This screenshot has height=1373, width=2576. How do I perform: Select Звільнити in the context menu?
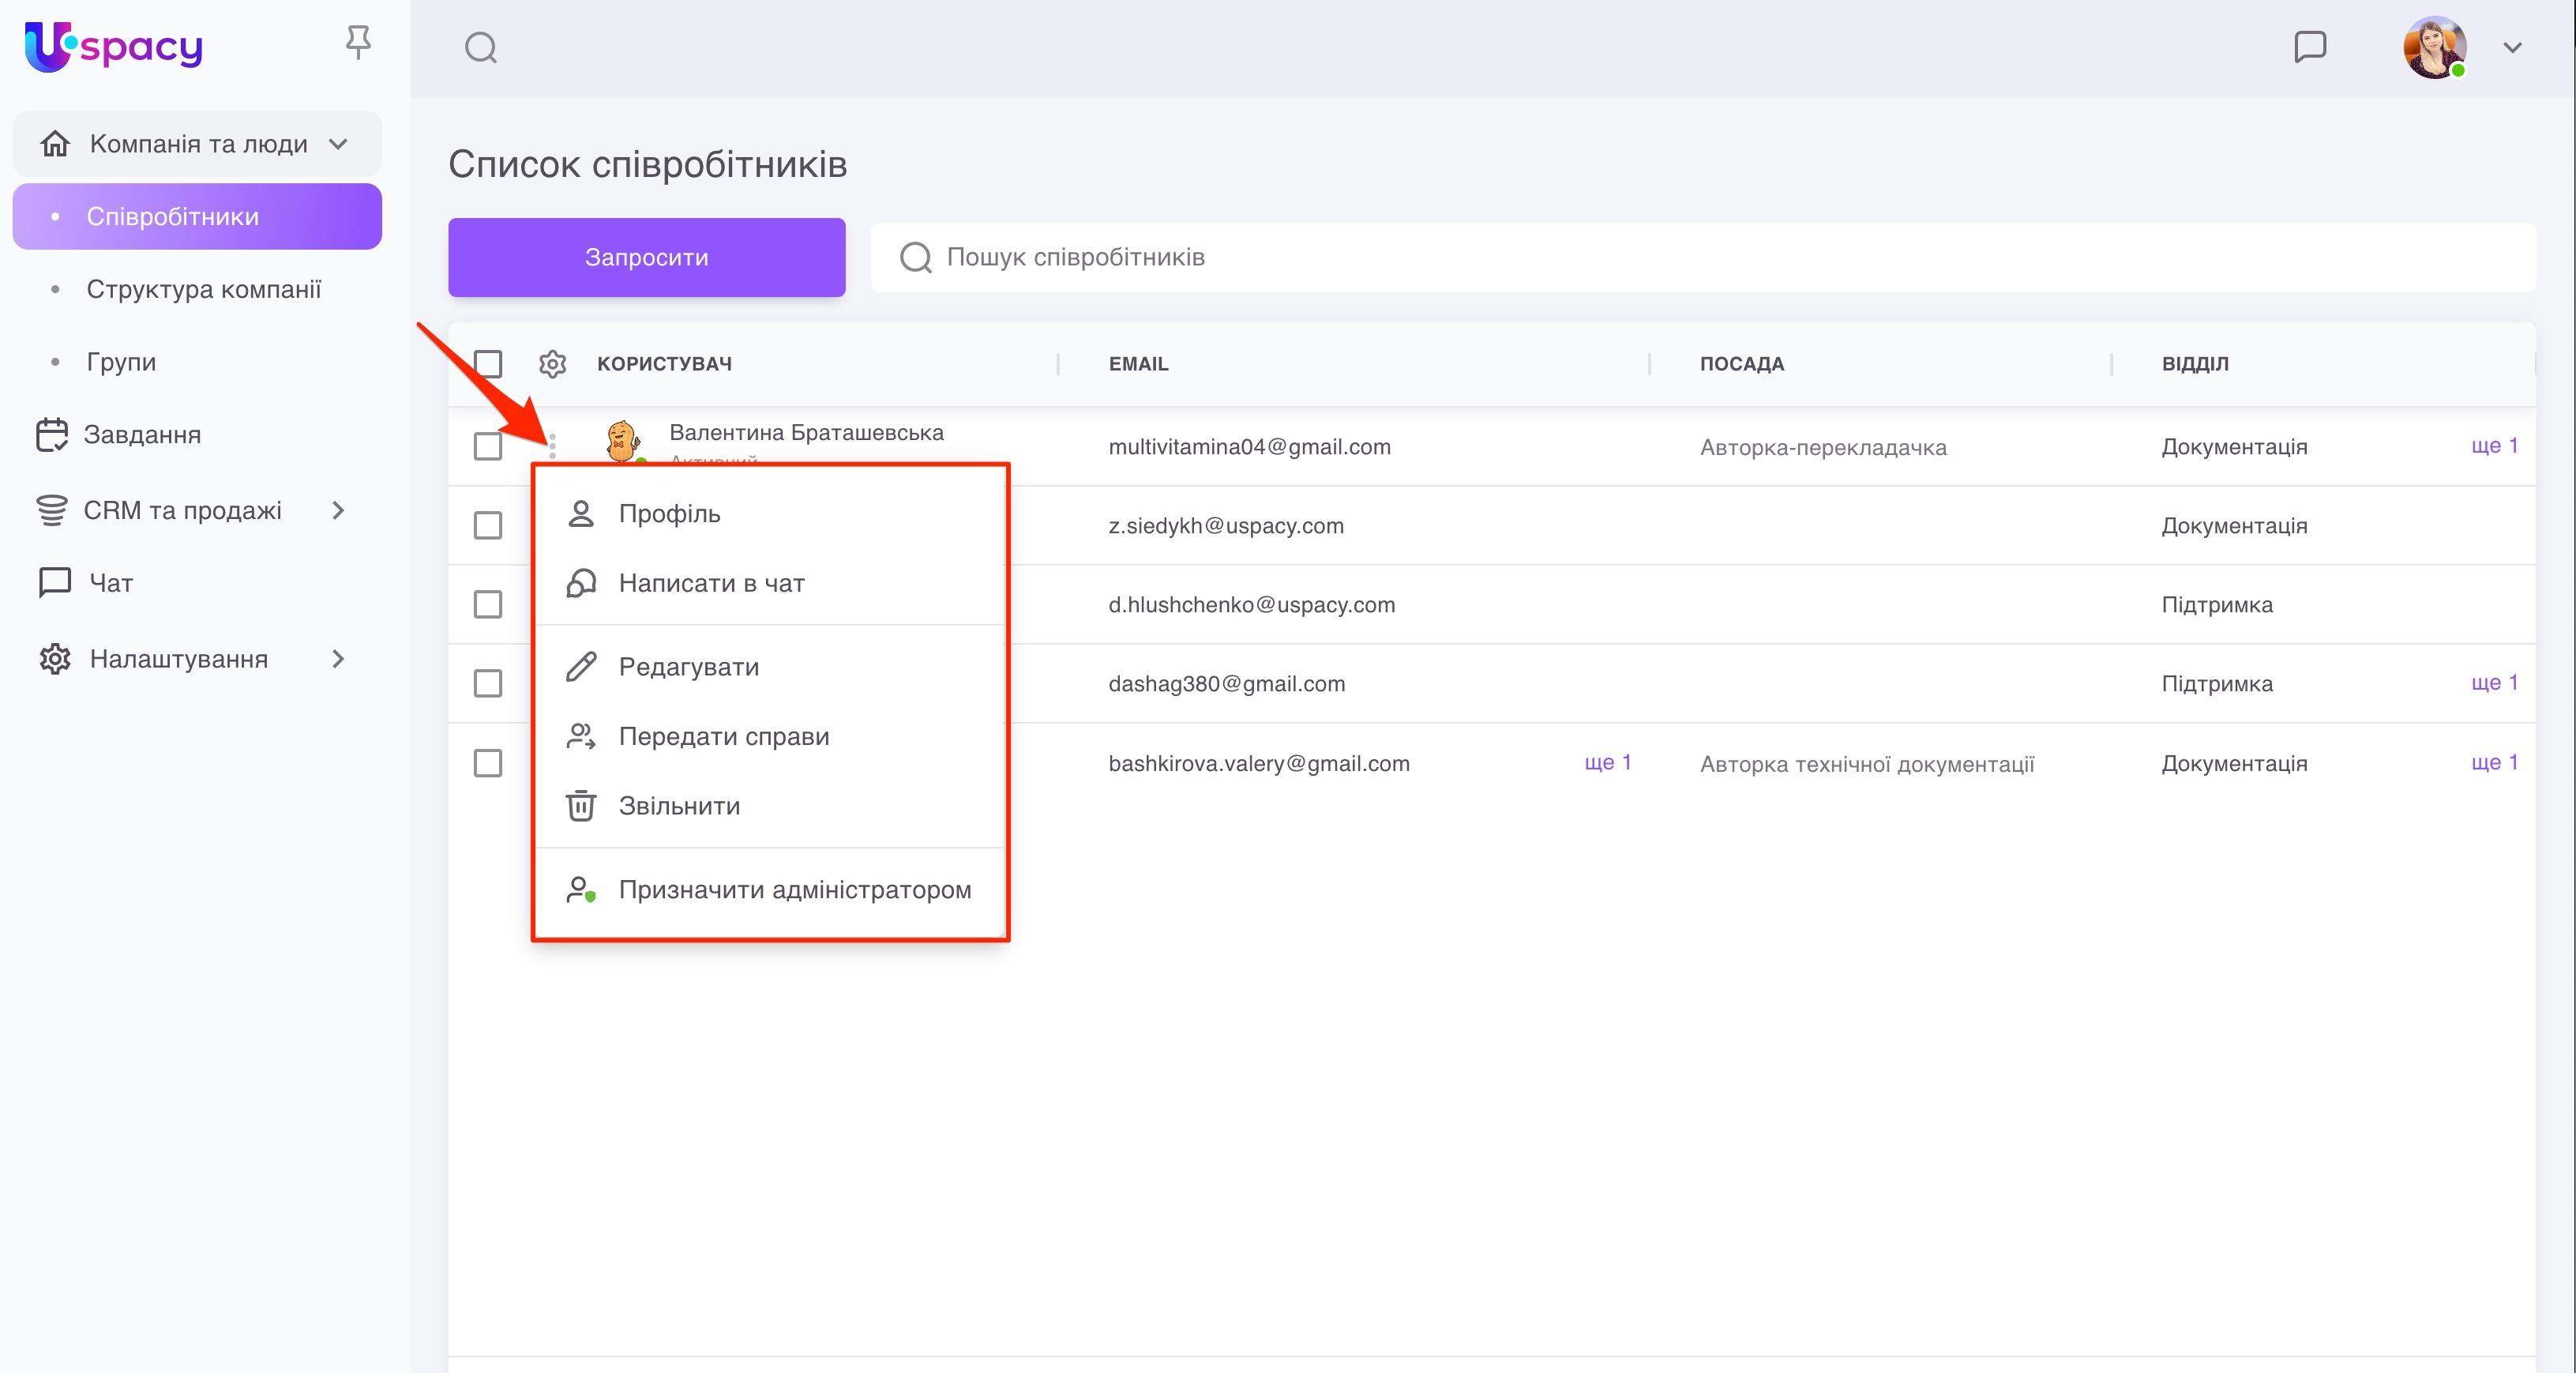click(679, 806)
